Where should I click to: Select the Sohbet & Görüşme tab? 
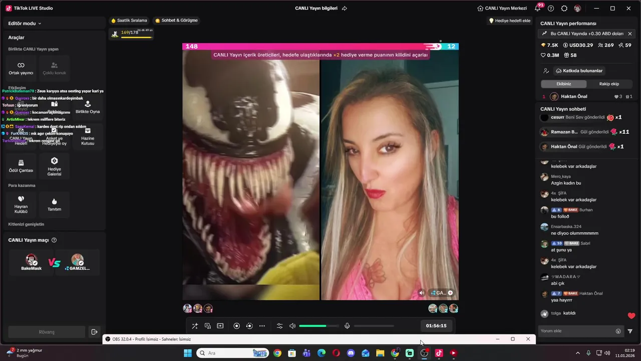click(176, 21)
